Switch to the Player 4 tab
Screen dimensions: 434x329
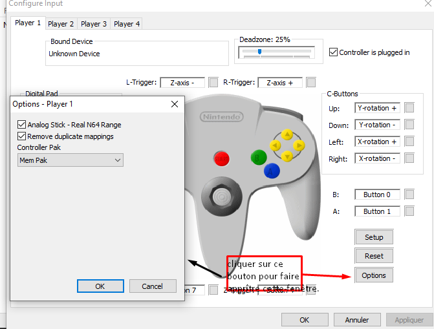point(127,24)
